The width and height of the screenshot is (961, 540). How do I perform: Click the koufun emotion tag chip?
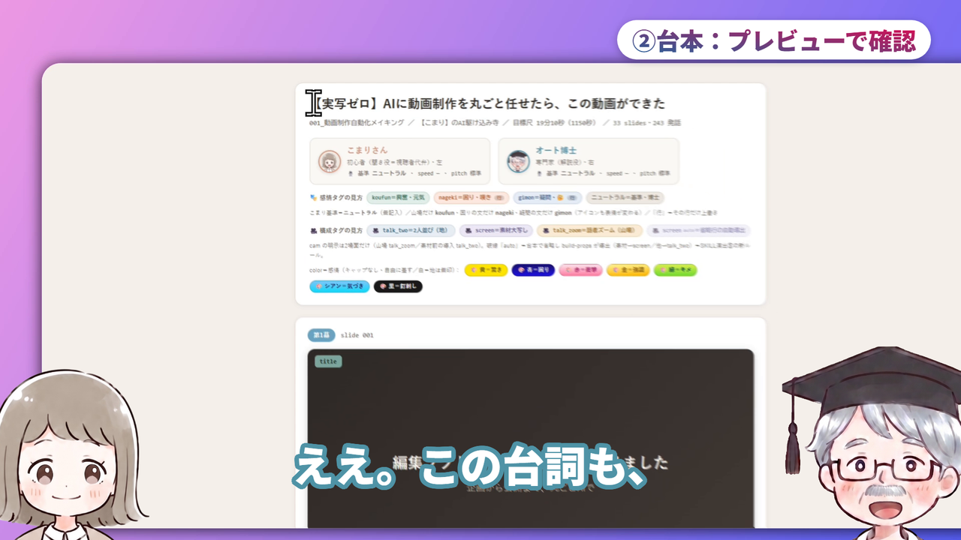pos(398,198)
